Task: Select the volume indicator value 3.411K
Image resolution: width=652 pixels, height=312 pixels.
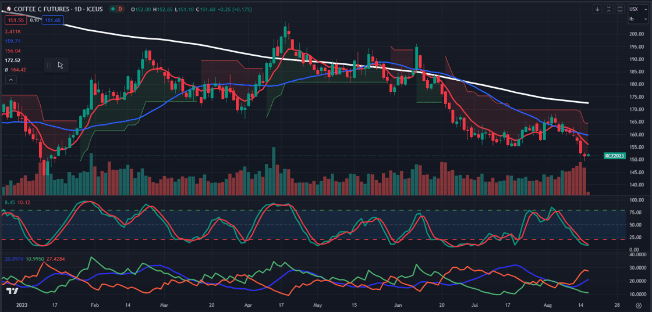Action: point(13,31)
